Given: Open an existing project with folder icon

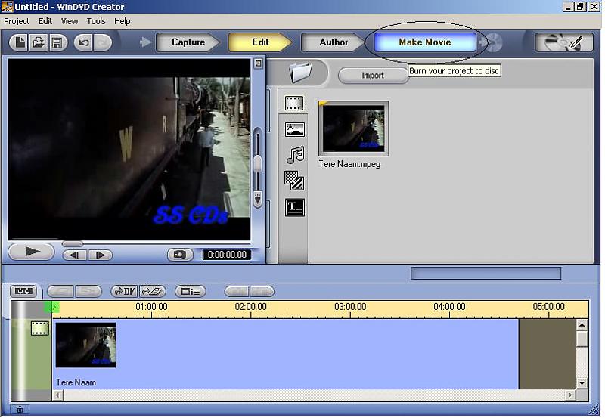Looking at the screenshot, I should click(38, 42).
